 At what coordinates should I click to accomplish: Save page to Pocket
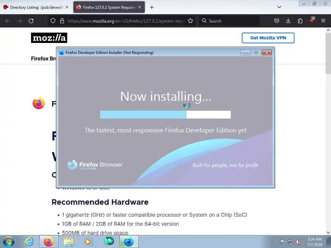[x=277, y=21]
